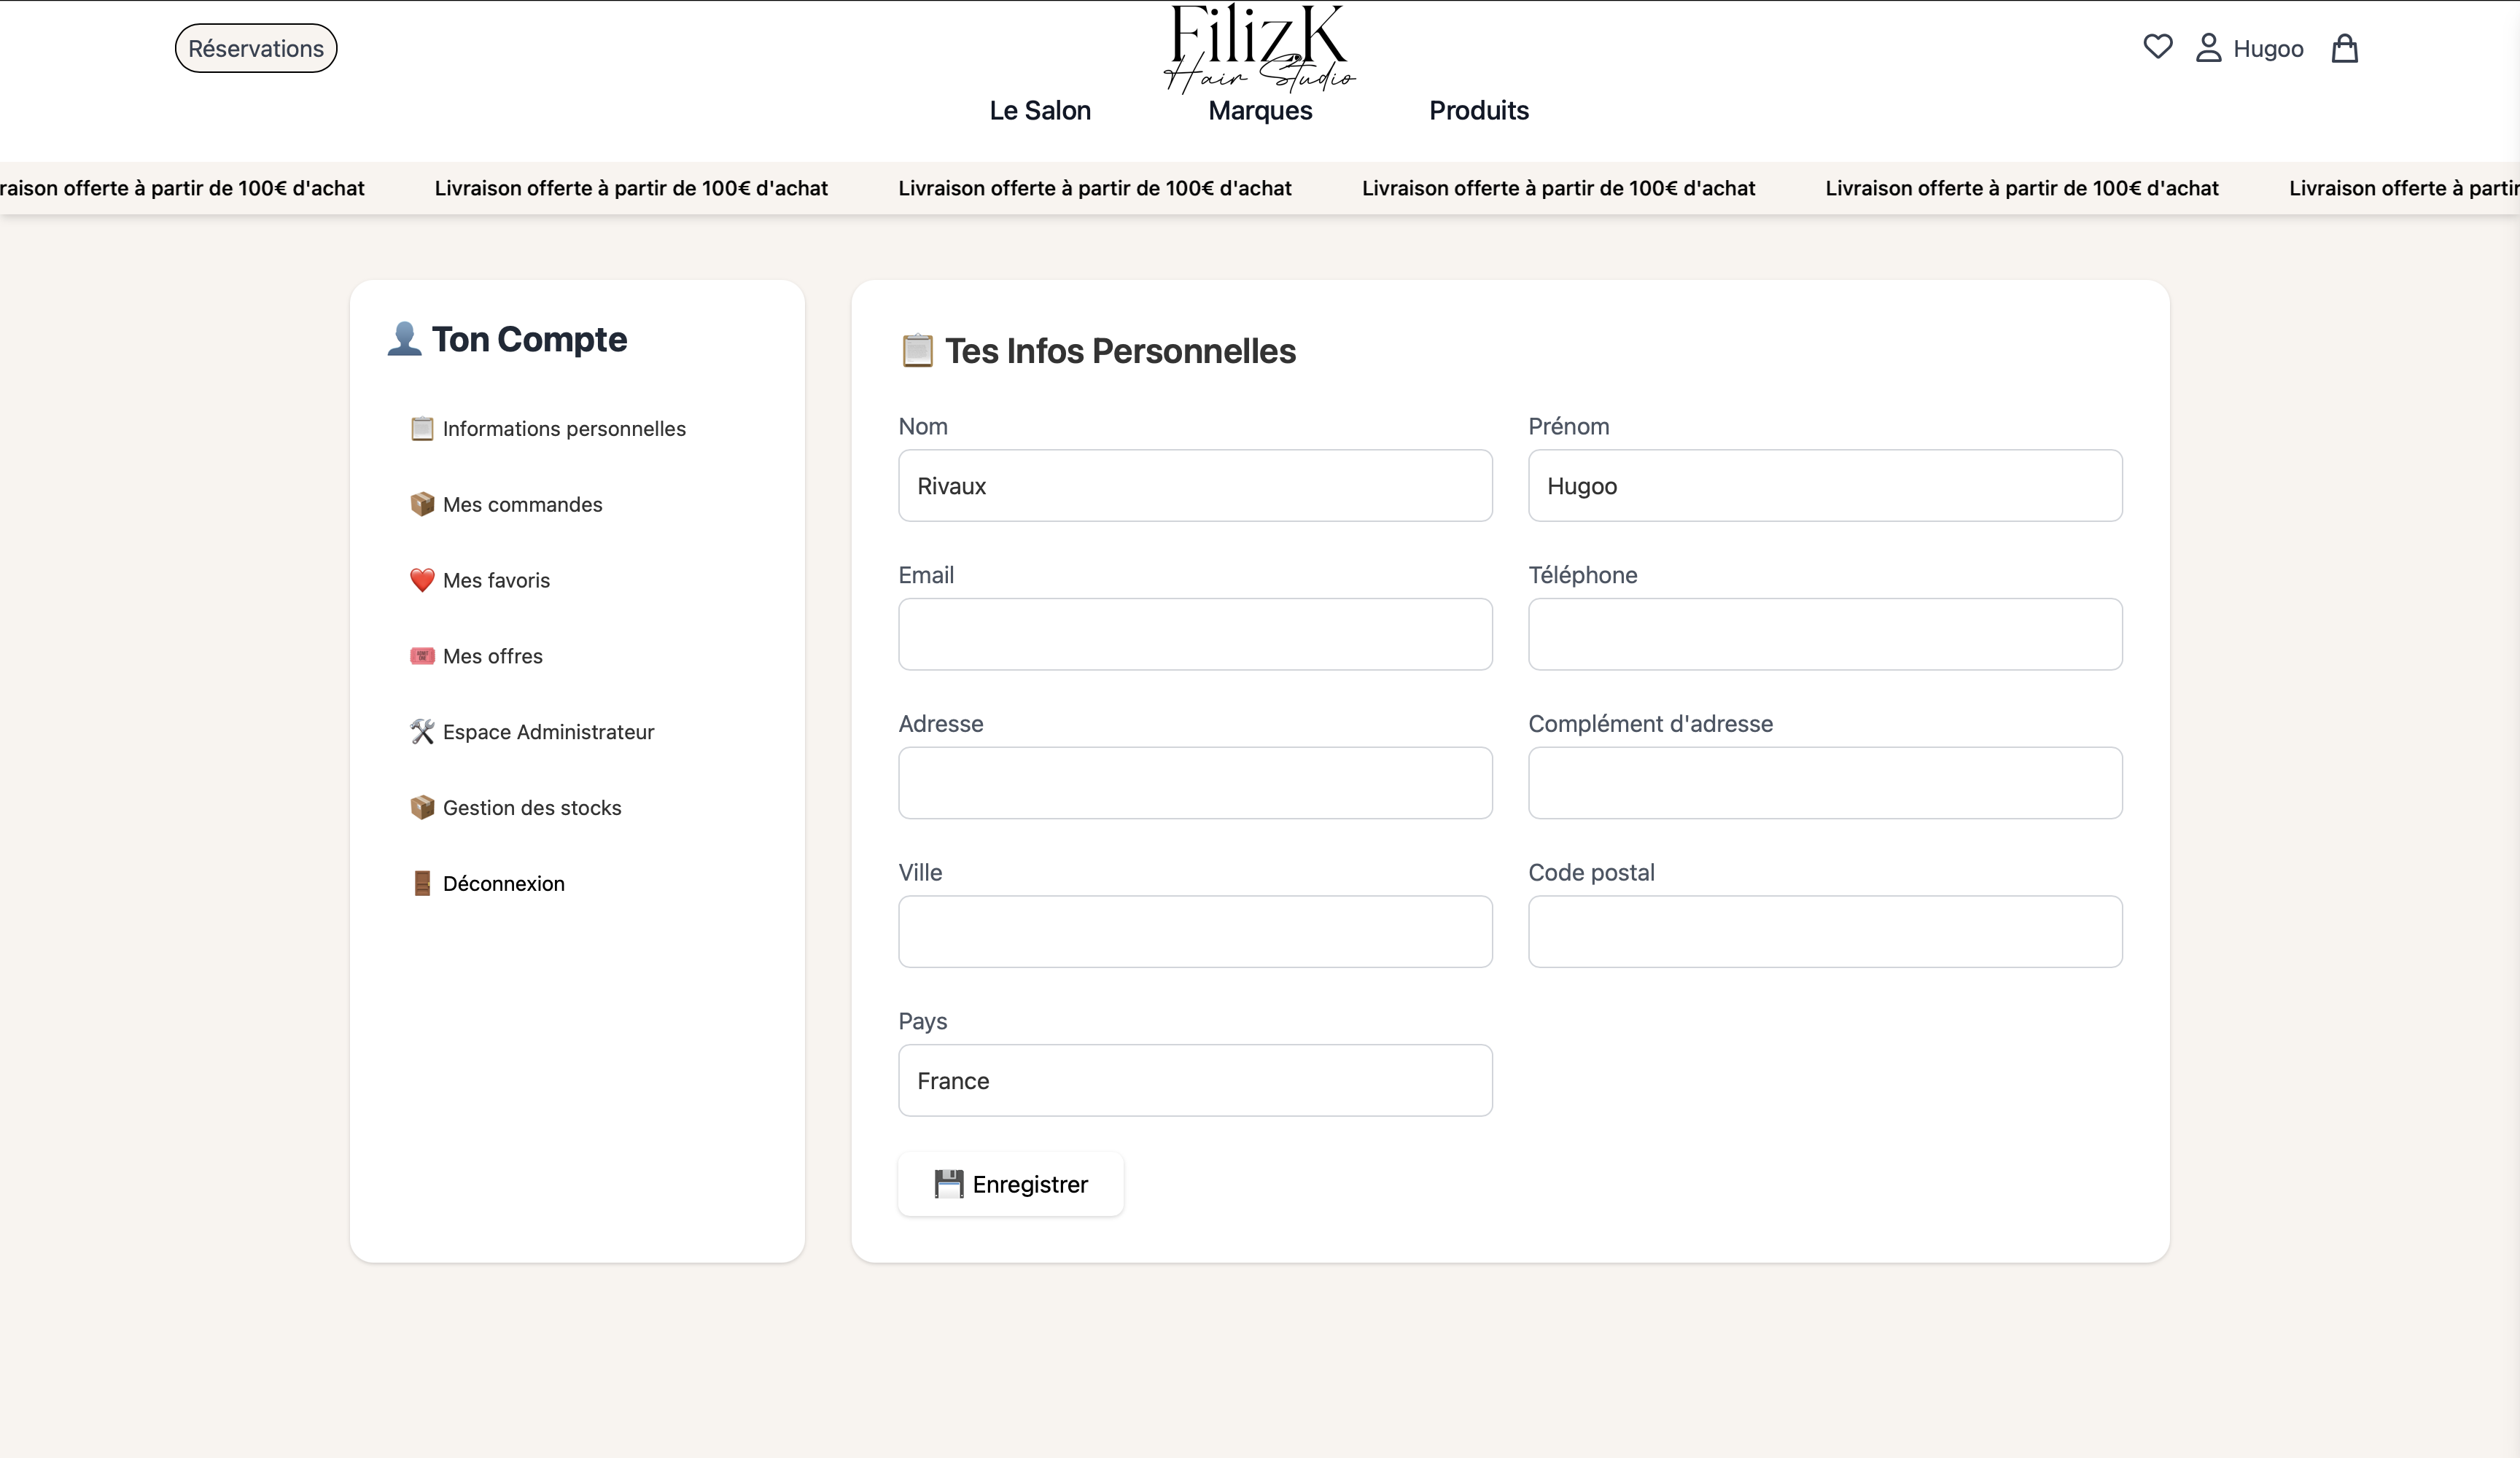Click the Téléphone input field
2520x1458 pixels.
pos(1824,634)
